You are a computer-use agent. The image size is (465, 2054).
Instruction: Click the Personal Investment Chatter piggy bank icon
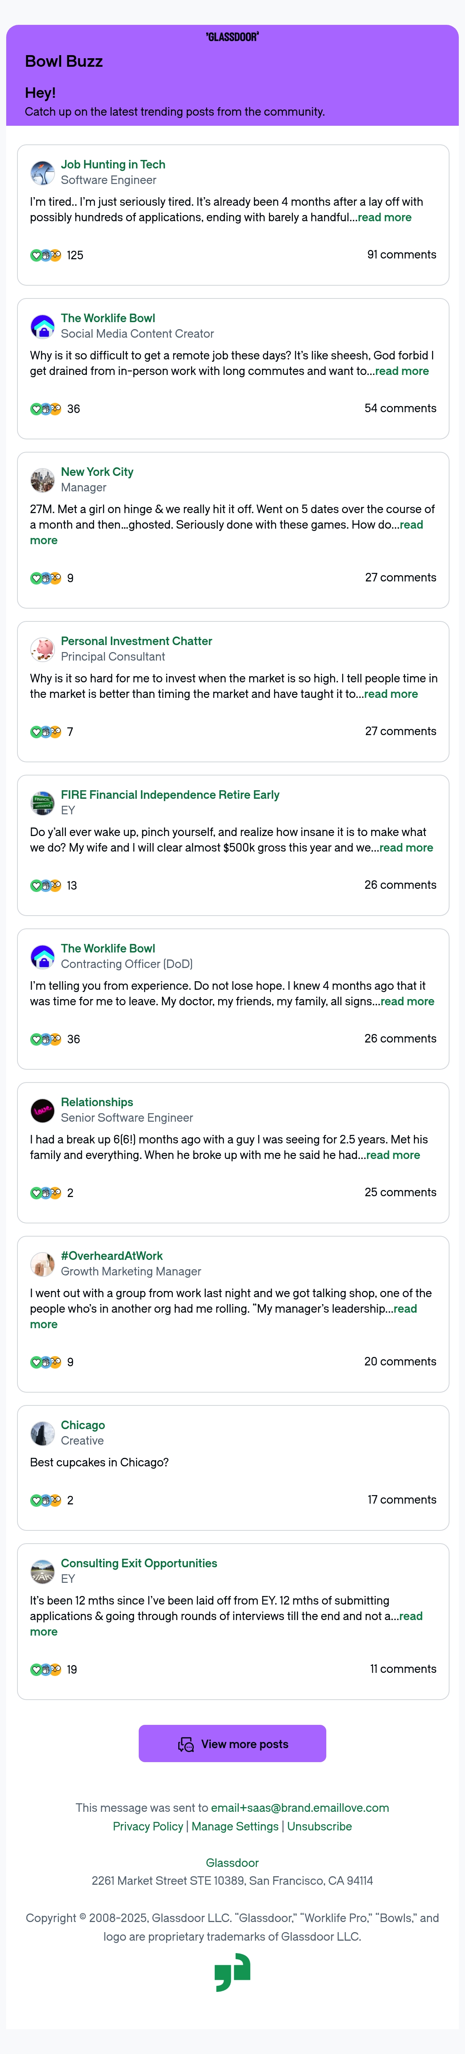coord(42,649)
